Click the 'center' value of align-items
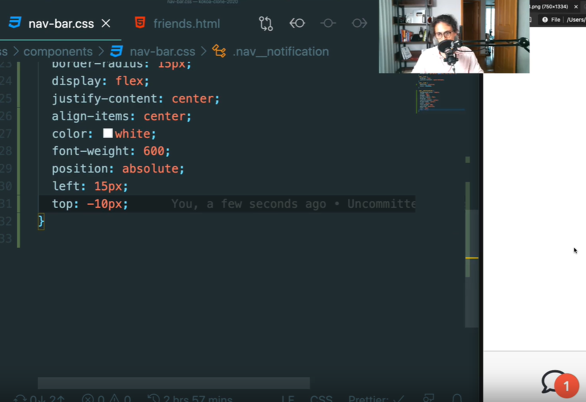 [x=164, y=116]
